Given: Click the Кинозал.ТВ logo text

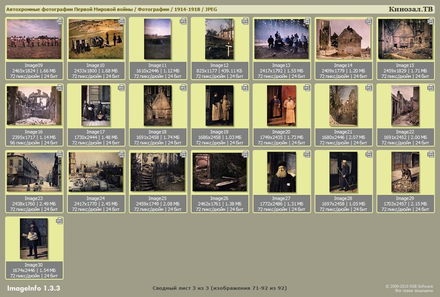Looking at the screenshot, I should pos(410,9).
